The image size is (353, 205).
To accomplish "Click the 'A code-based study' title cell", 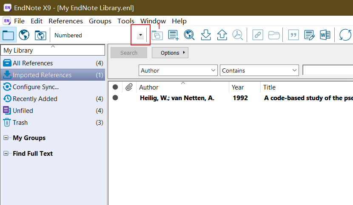I will [x=308, y=98].
